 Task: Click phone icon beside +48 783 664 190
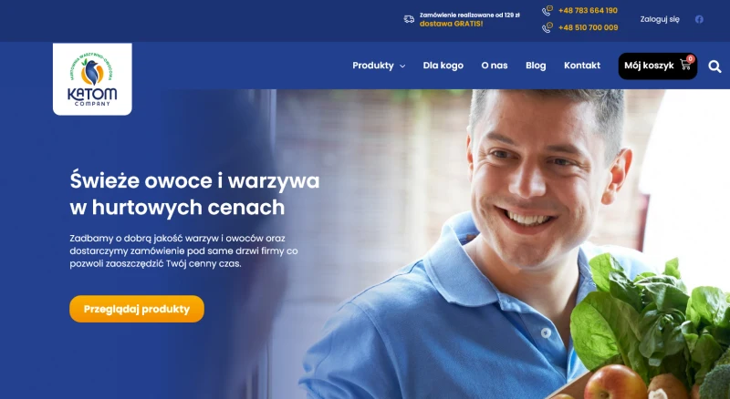tap(547, 11)
